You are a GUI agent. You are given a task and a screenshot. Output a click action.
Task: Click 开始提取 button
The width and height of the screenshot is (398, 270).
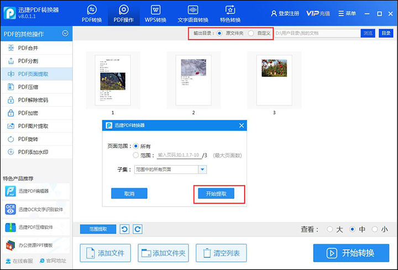[x=216, y=193]
